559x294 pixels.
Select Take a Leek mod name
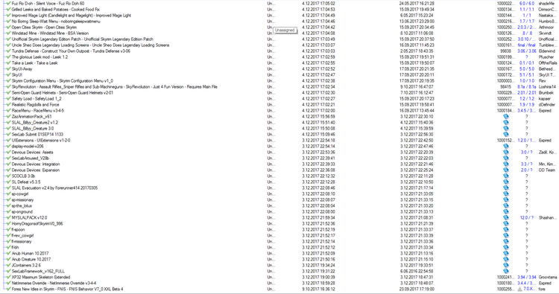[x=34, y=63]
